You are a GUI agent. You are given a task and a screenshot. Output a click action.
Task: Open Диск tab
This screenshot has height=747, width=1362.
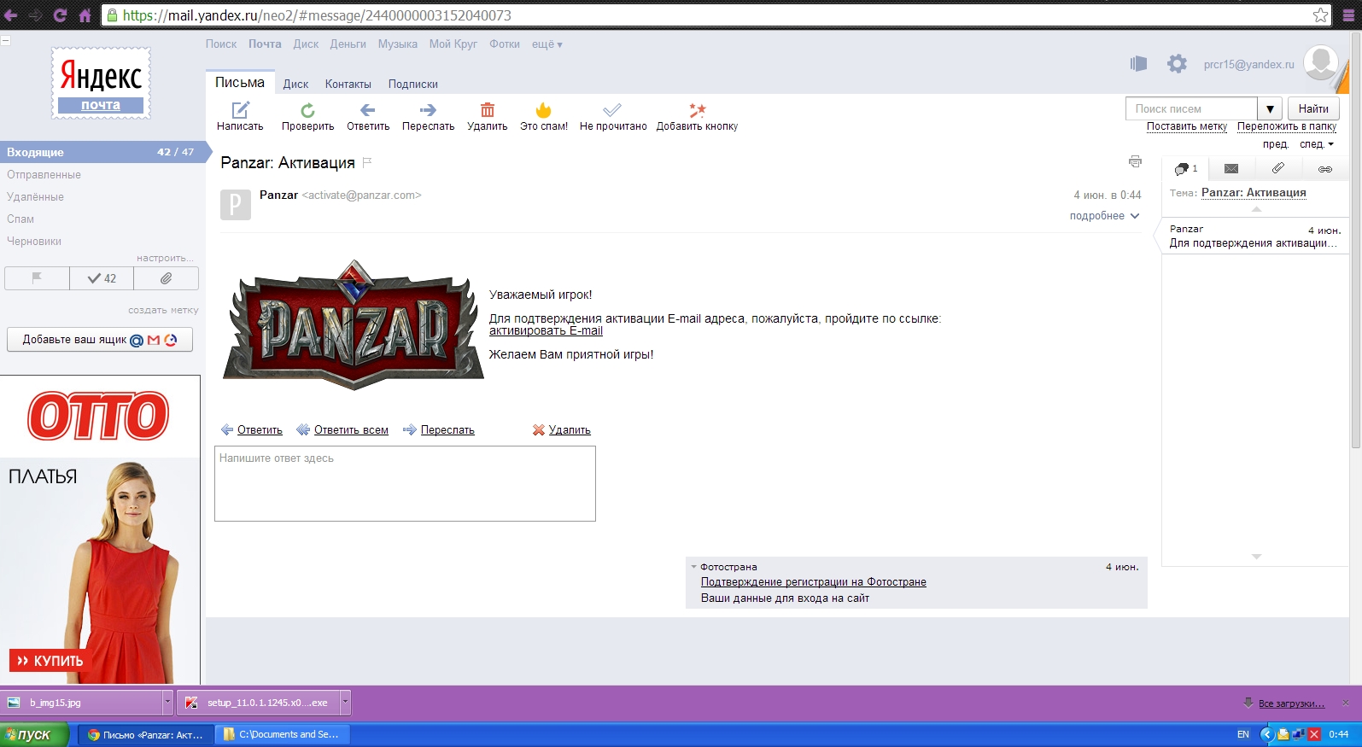tap(295, 84)
